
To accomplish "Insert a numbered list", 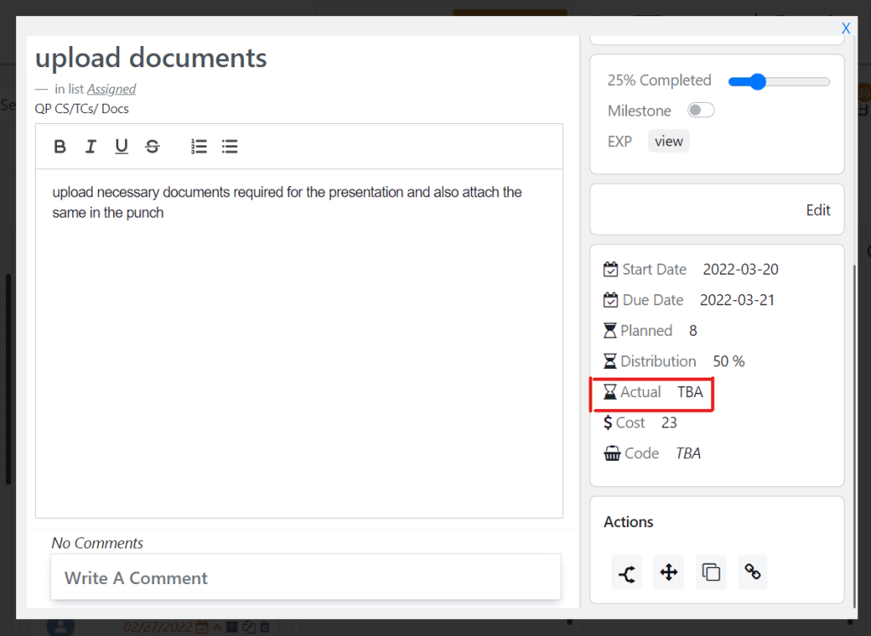I will pyautogui.click(x=199, y=146).
